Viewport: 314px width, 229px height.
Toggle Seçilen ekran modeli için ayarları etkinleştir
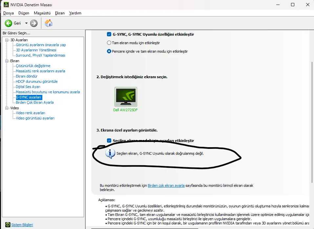[109, 141]
